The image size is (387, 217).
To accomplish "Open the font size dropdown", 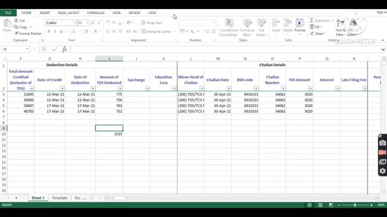I will [87, 23].
